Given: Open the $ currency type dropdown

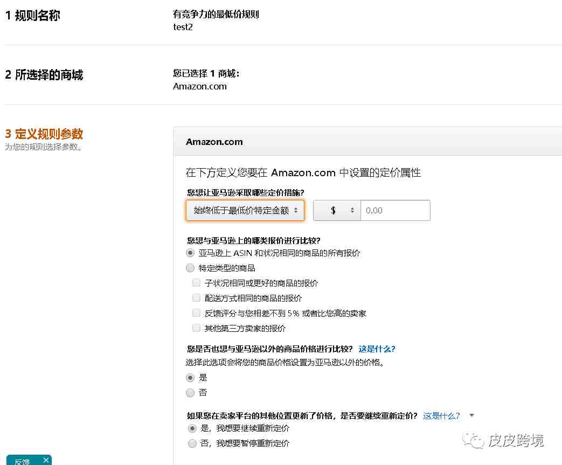Looking at the screenshot, I should point(337,211).
